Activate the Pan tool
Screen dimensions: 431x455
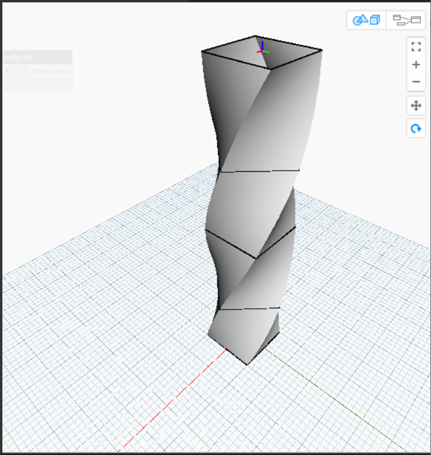click(416, 105)
